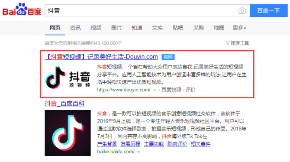Switch to the 资讯 tab
290x162 pixels.
click(75, 28)
